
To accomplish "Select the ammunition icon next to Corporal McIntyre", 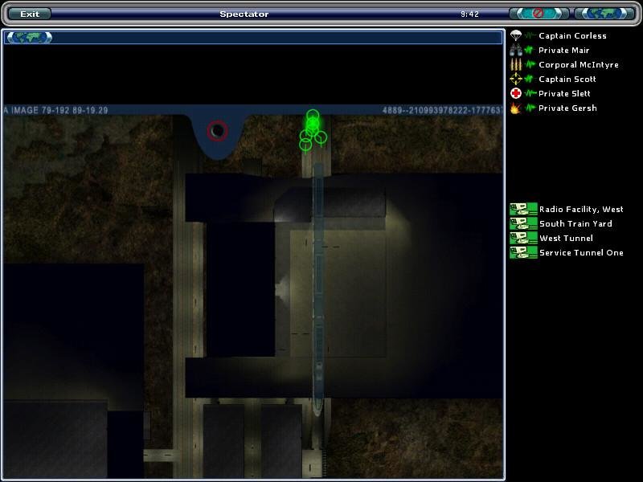I will point(514,64).
